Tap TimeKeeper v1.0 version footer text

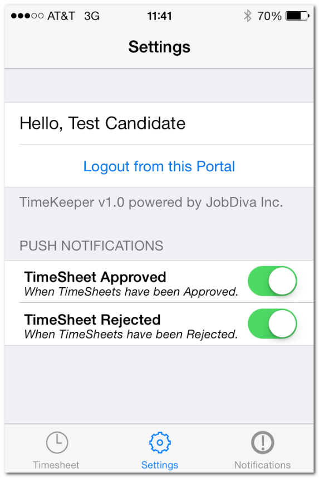click(x=151, y=202)
